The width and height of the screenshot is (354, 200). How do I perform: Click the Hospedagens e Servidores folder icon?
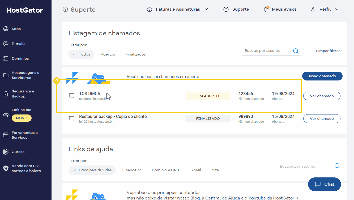(x=6, y=75)
